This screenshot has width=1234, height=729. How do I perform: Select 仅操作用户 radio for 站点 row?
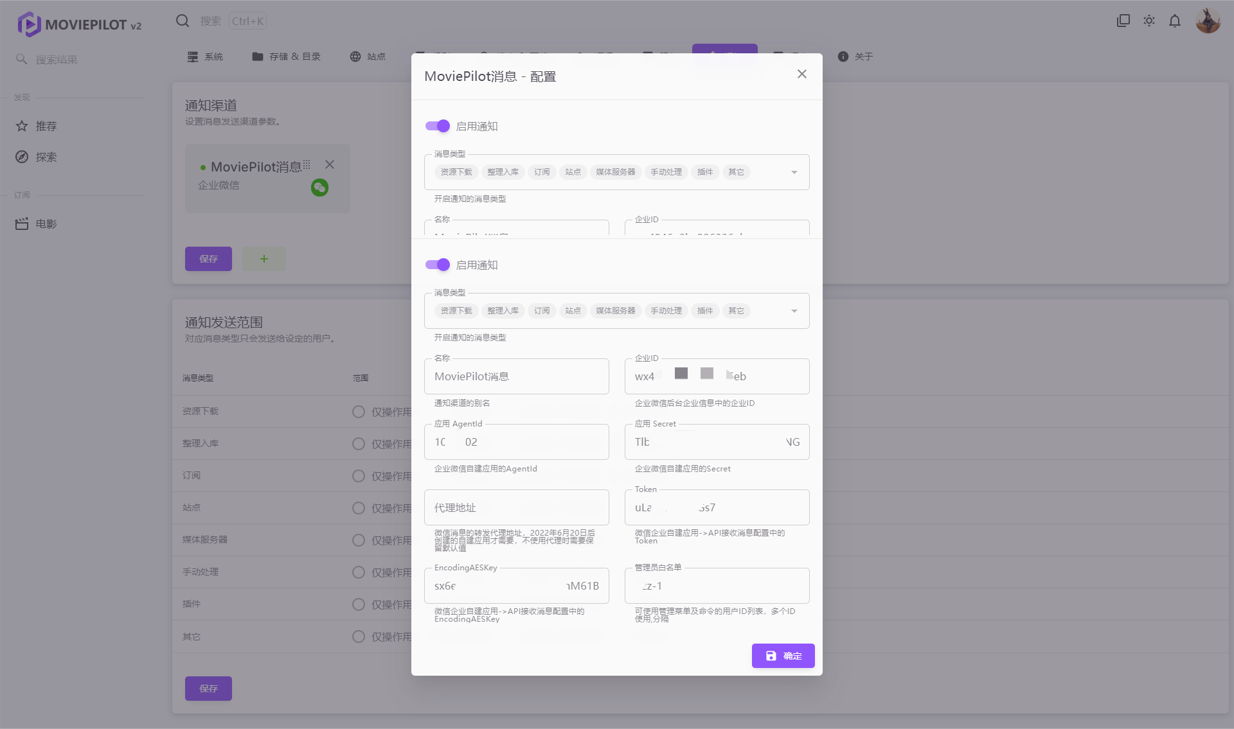point(359,508)
